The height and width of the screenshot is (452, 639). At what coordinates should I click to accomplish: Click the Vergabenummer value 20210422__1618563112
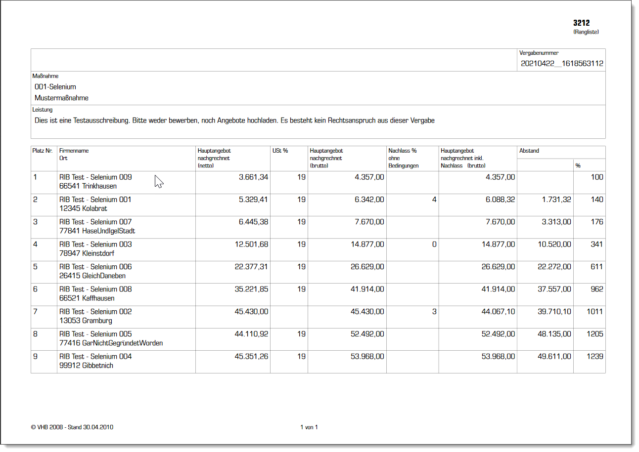tap(562, 64)
